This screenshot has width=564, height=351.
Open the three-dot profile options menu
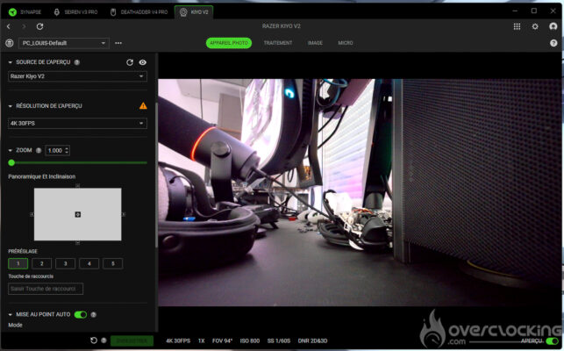coord(118,43)
